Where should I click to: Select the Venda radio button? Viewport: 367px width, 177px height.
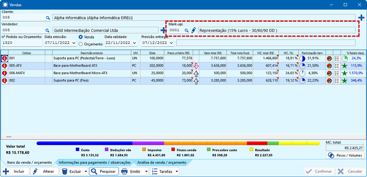tap(80, 37)
